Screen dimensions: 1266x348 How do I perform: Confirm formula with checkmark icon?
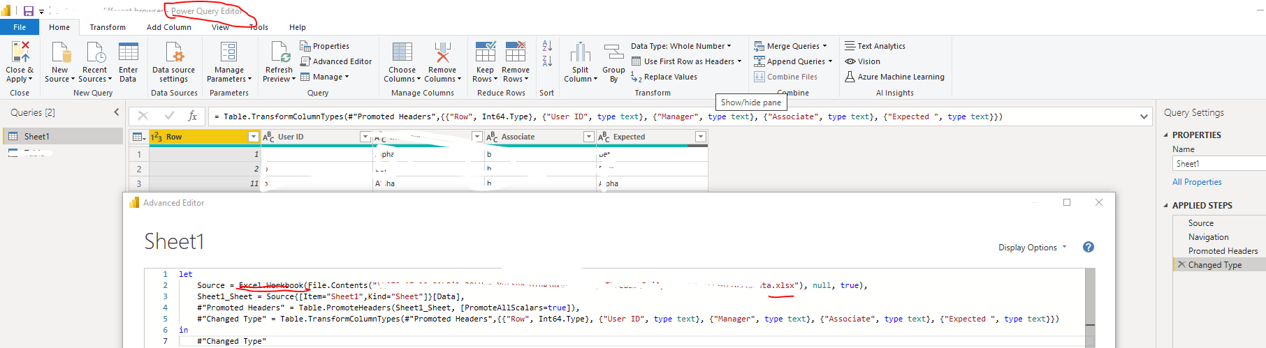point(169,116)
